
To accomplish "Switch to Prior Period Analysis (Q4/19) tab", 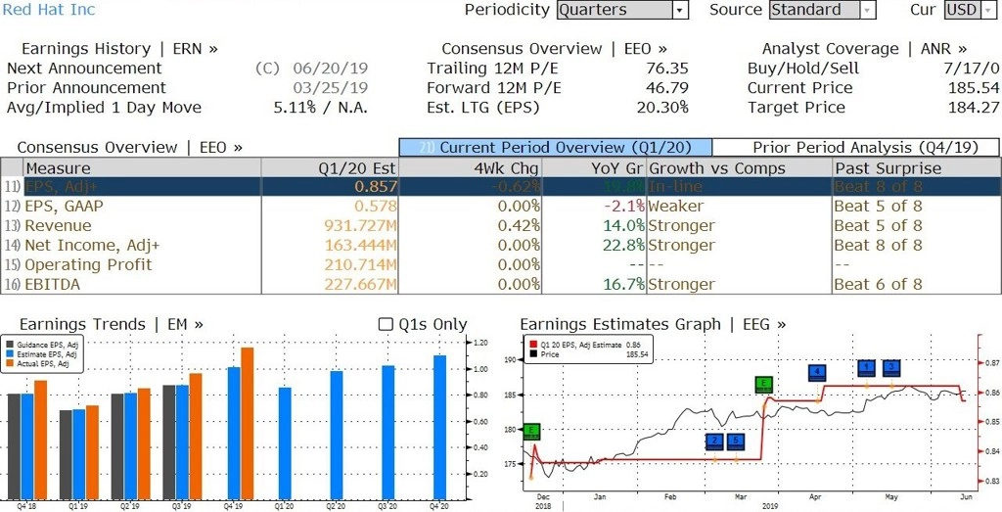I will click(855, 147).
